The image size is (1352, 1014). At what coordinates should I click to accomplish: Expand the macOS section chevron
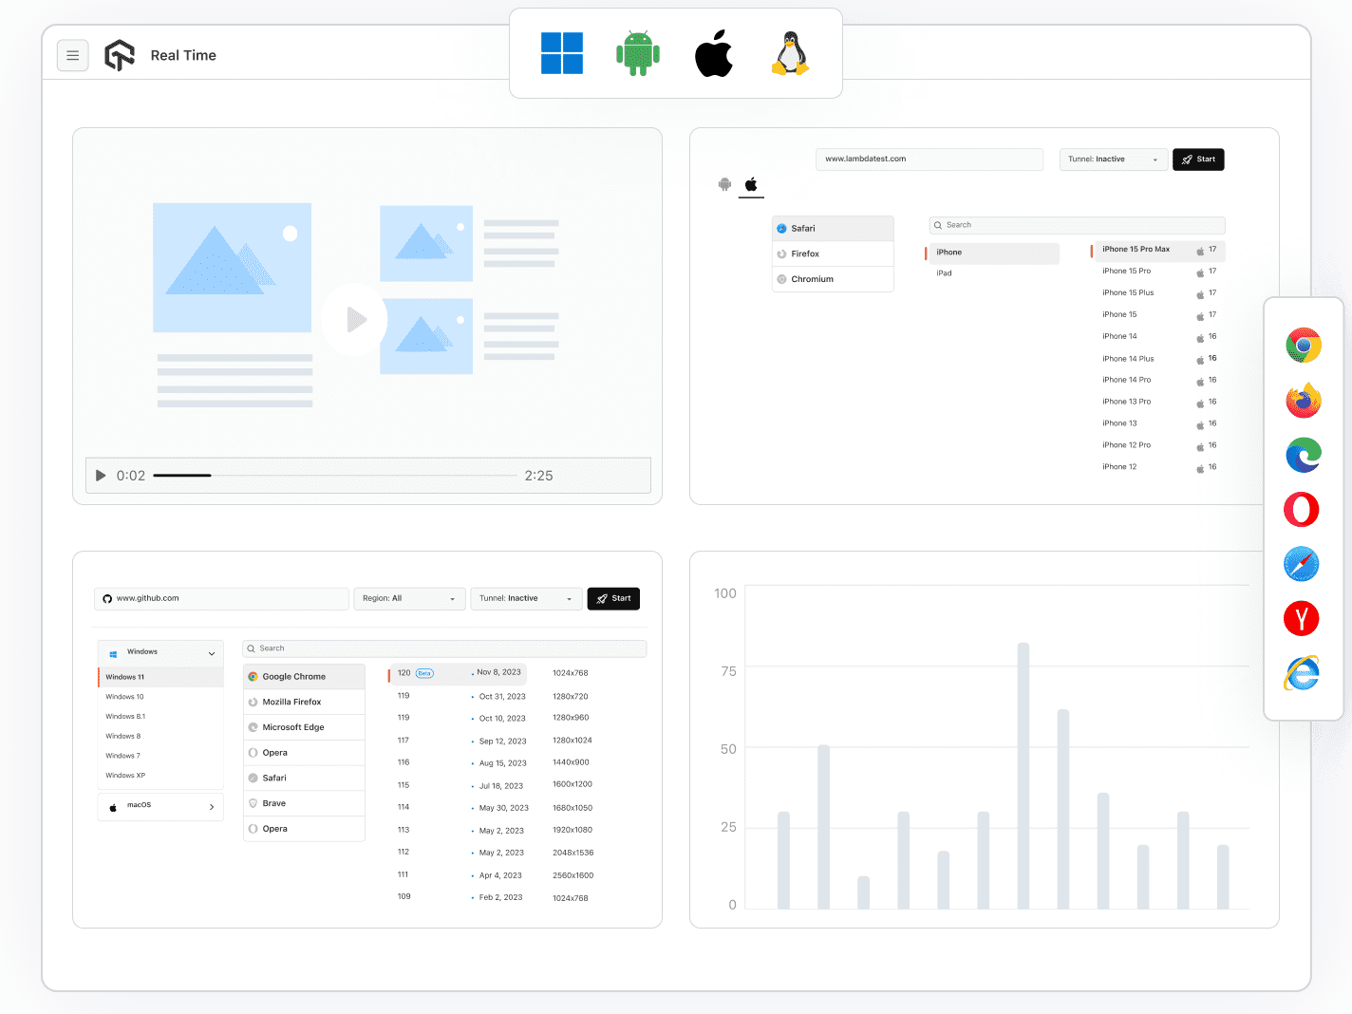click(x=211, y=807)
